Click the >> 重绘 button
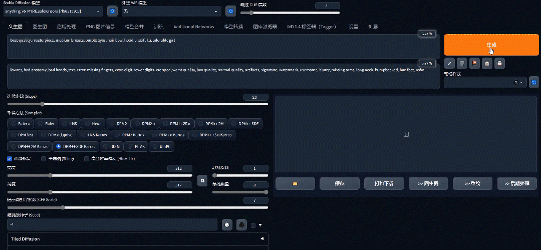This screenshot has width=541, height=250. pyautogui.click(x=472, y=184)
